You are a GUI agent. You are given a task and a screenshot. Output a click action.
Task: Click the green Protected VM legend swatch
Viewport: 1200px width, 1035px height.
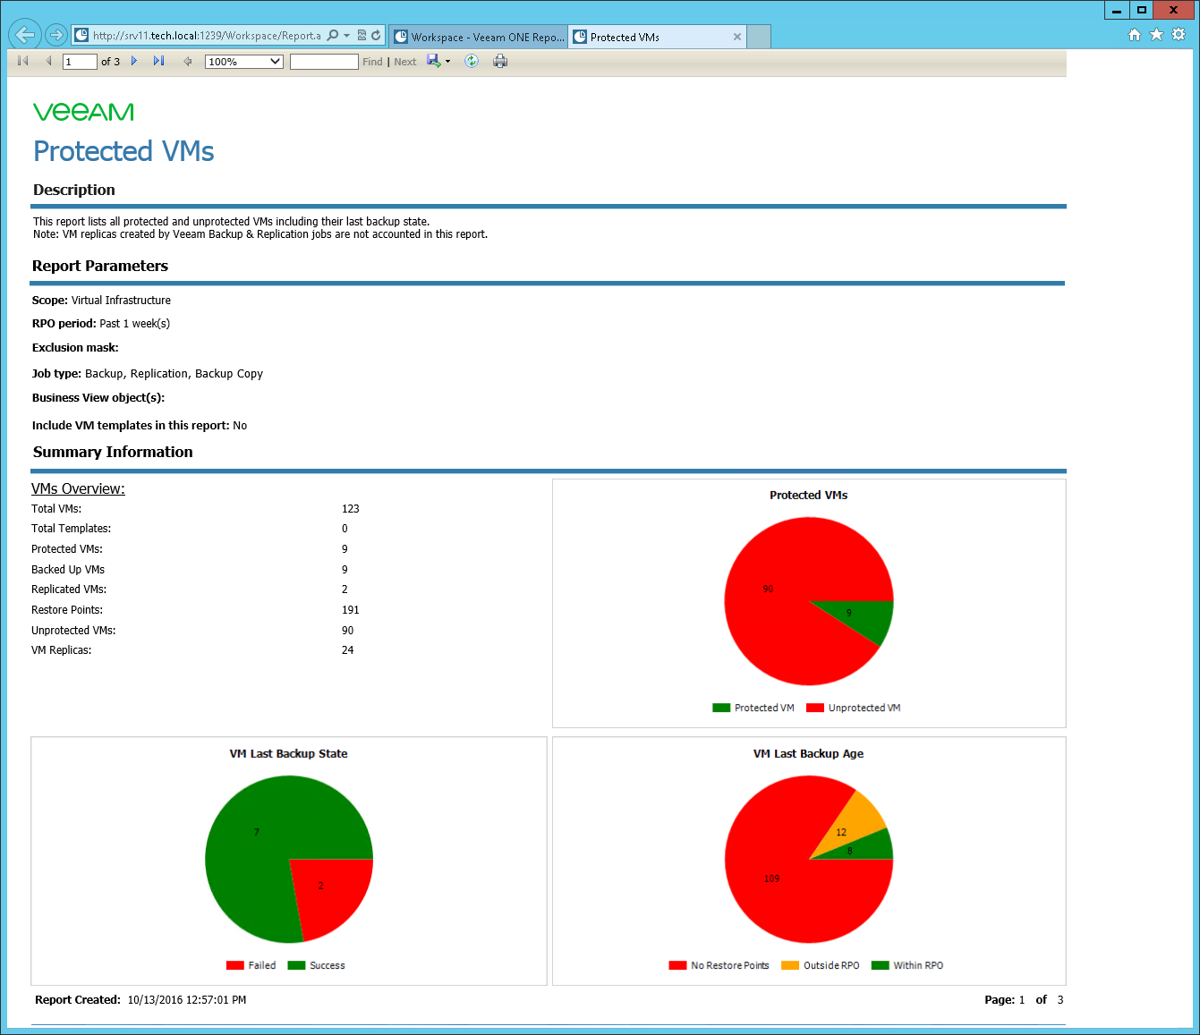tap(721, 708)
